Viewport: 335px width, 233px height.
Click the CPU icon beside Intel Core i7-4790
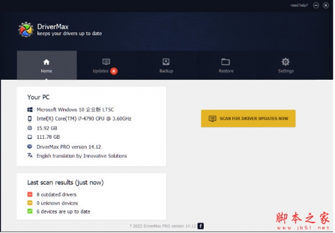point(30,119)
